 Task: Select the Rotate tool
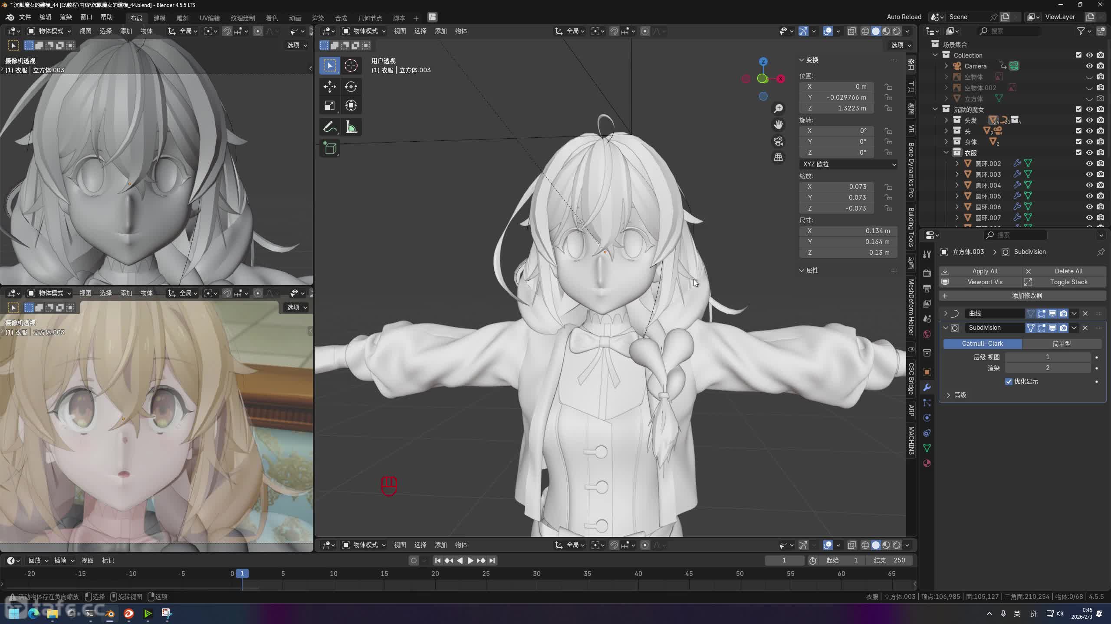pyautogui.click(x=351, y=87)
